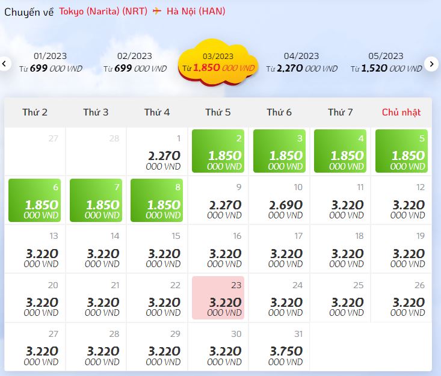Viewport: 441px width, 376px height.
Task: Select March 25 fare 3.220
Action: (341, 298)
